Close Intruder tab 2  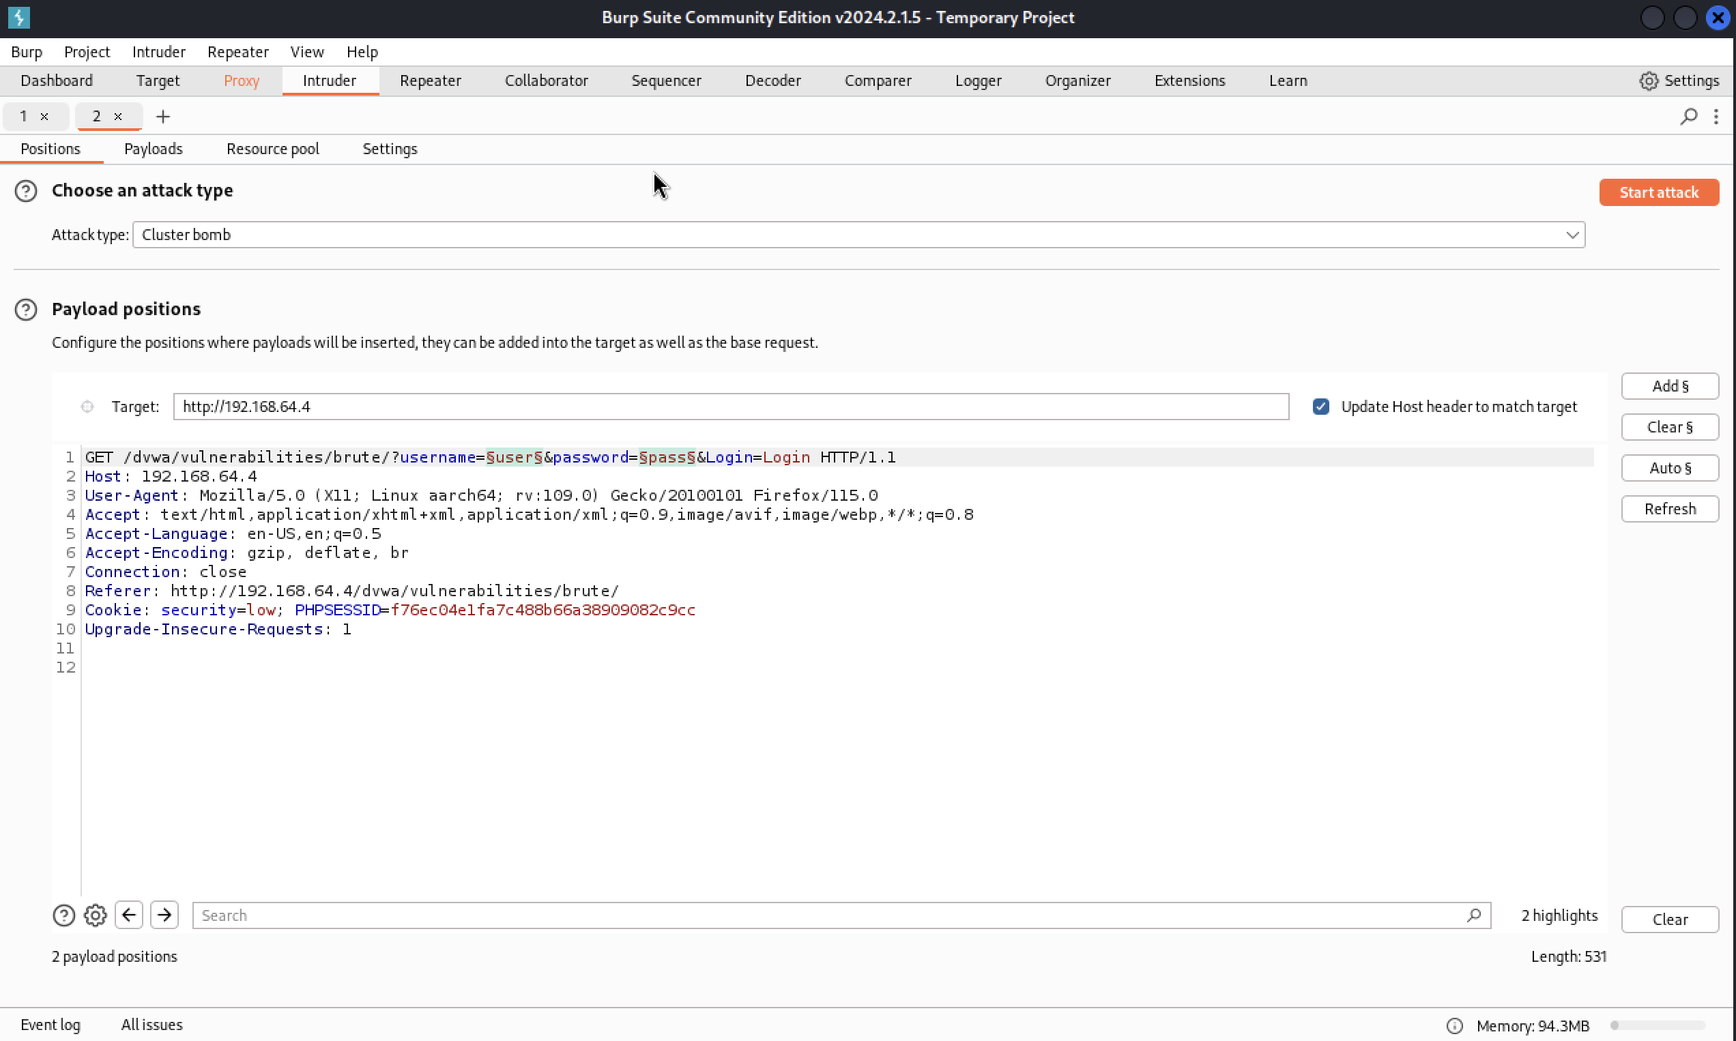tap(118, 117)
